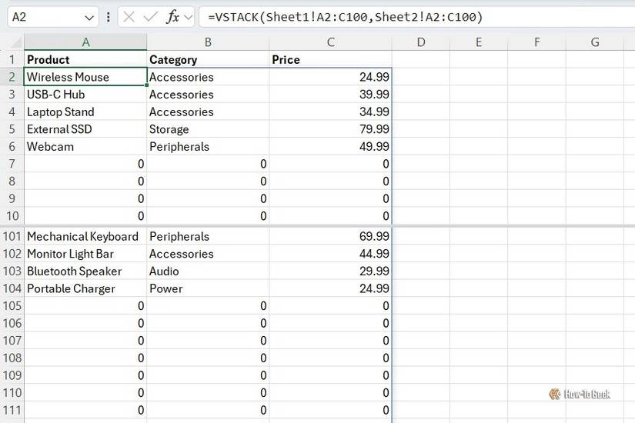Select column B header
This screenshot has height=423, width=635.
pos(208,42)
